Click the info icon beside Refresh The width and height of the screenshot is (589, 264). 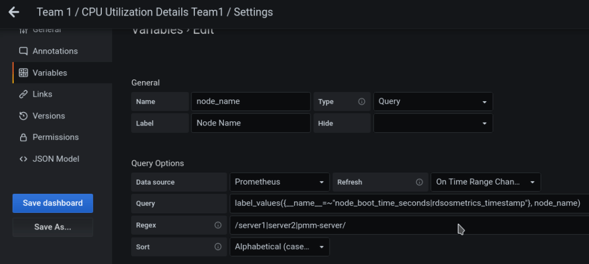pyautogui.click(x=419, y=182)
